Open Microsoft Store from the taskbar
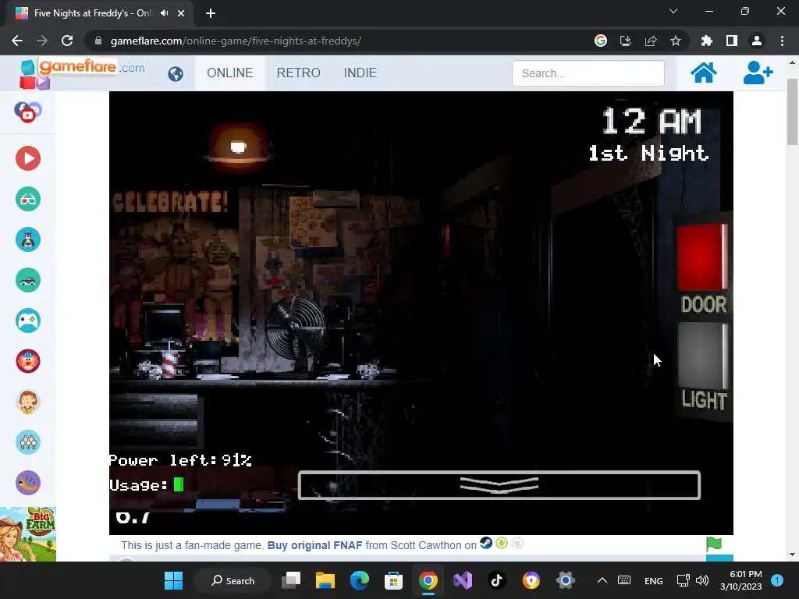 click(393, 580)
